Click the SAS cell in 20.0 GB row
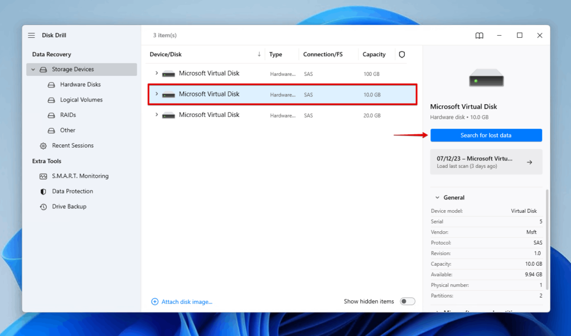571x336 pixels. pyautogui.click(x=308, y=115)
